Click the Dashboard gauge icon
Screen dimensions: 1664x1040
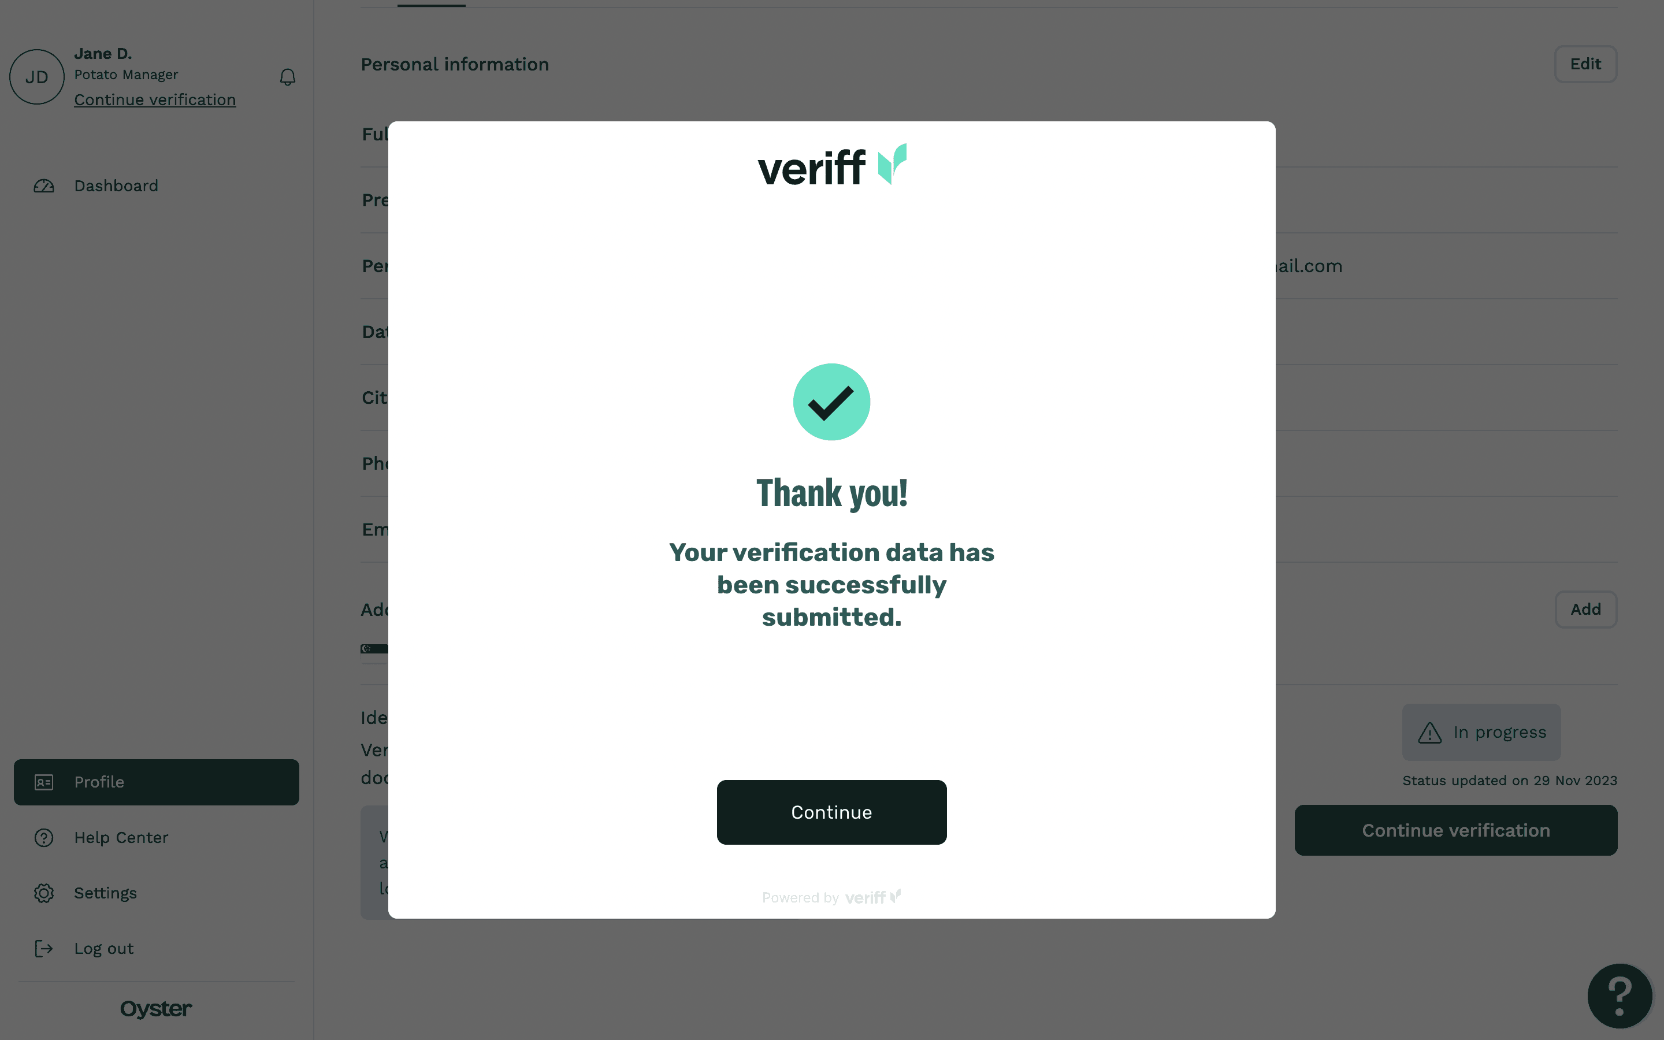point(44,187)
